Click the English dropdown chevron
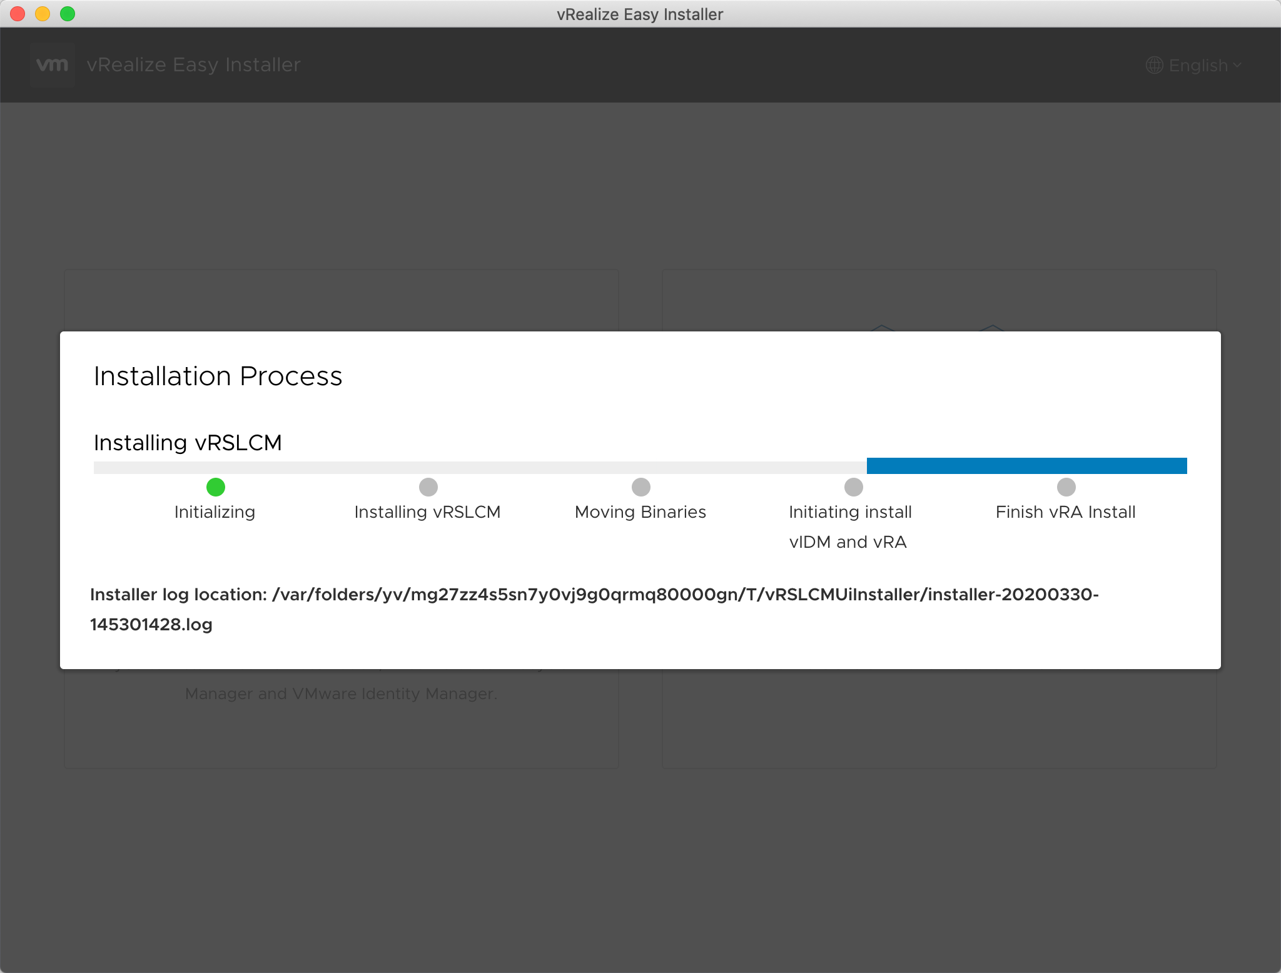This screenshot has width=1281, height=973. pyautogui.click(x=1237, y=64)
